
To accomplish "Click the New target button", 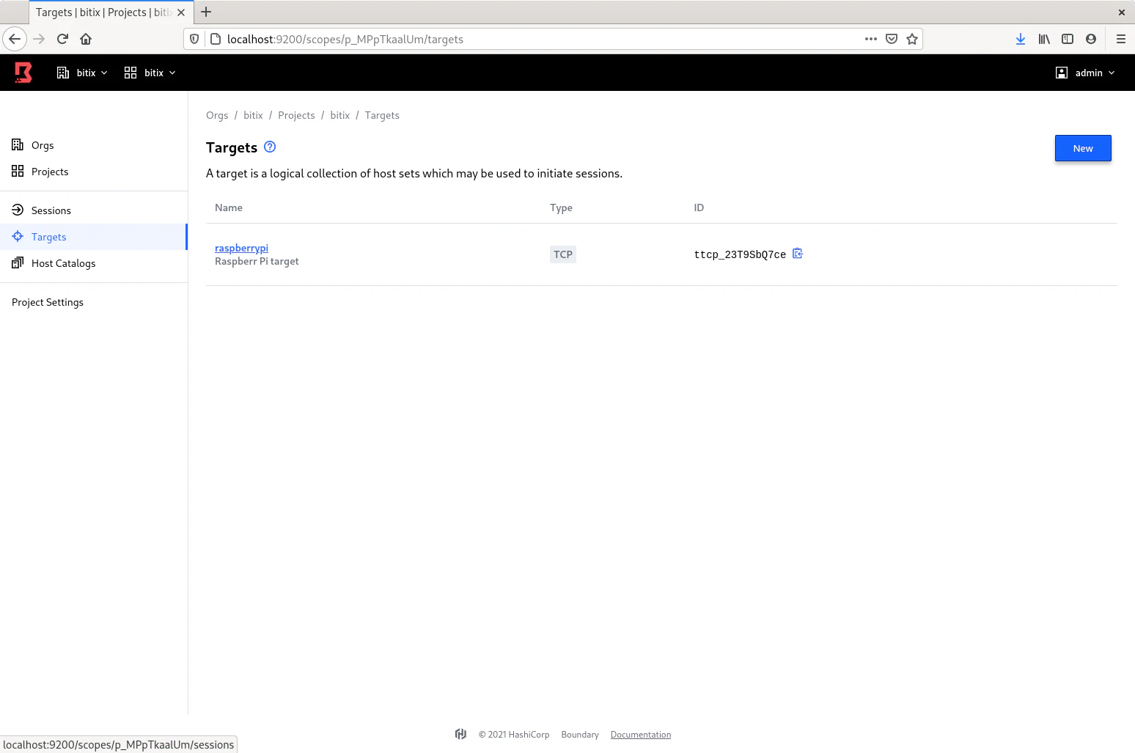I will 1082,148.
